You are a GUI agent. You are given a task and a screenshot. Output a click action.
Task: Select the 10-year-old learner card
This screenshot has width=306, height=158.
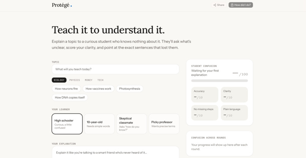[x=99, y=124]
